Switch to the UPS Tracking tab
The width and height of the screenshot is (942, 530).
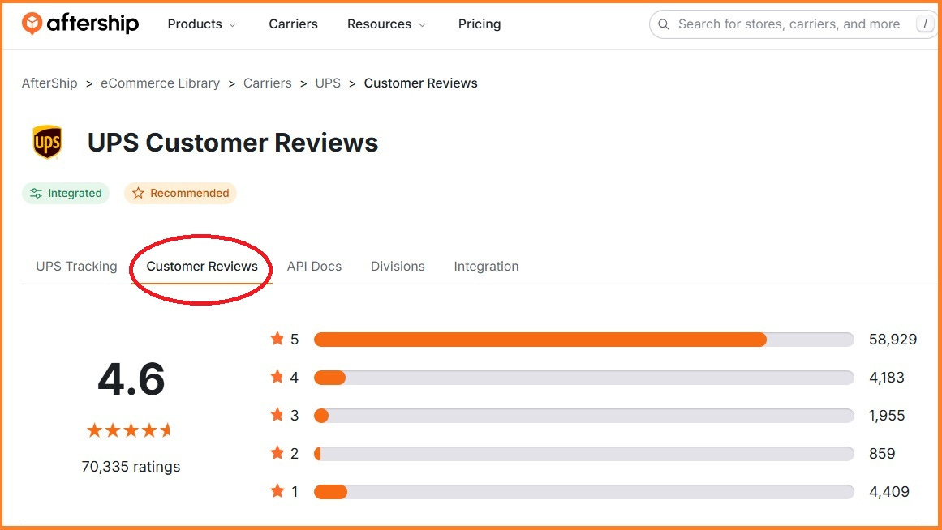(x=76, y=266)
